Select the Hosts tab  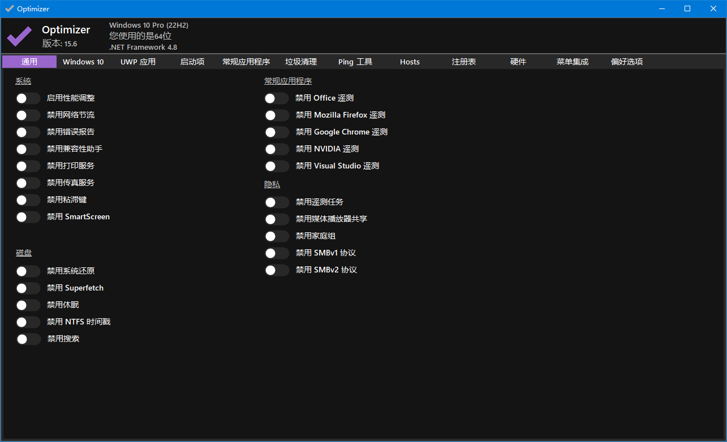410,62
